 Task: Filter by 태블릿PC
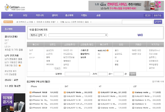pos(85,54)
